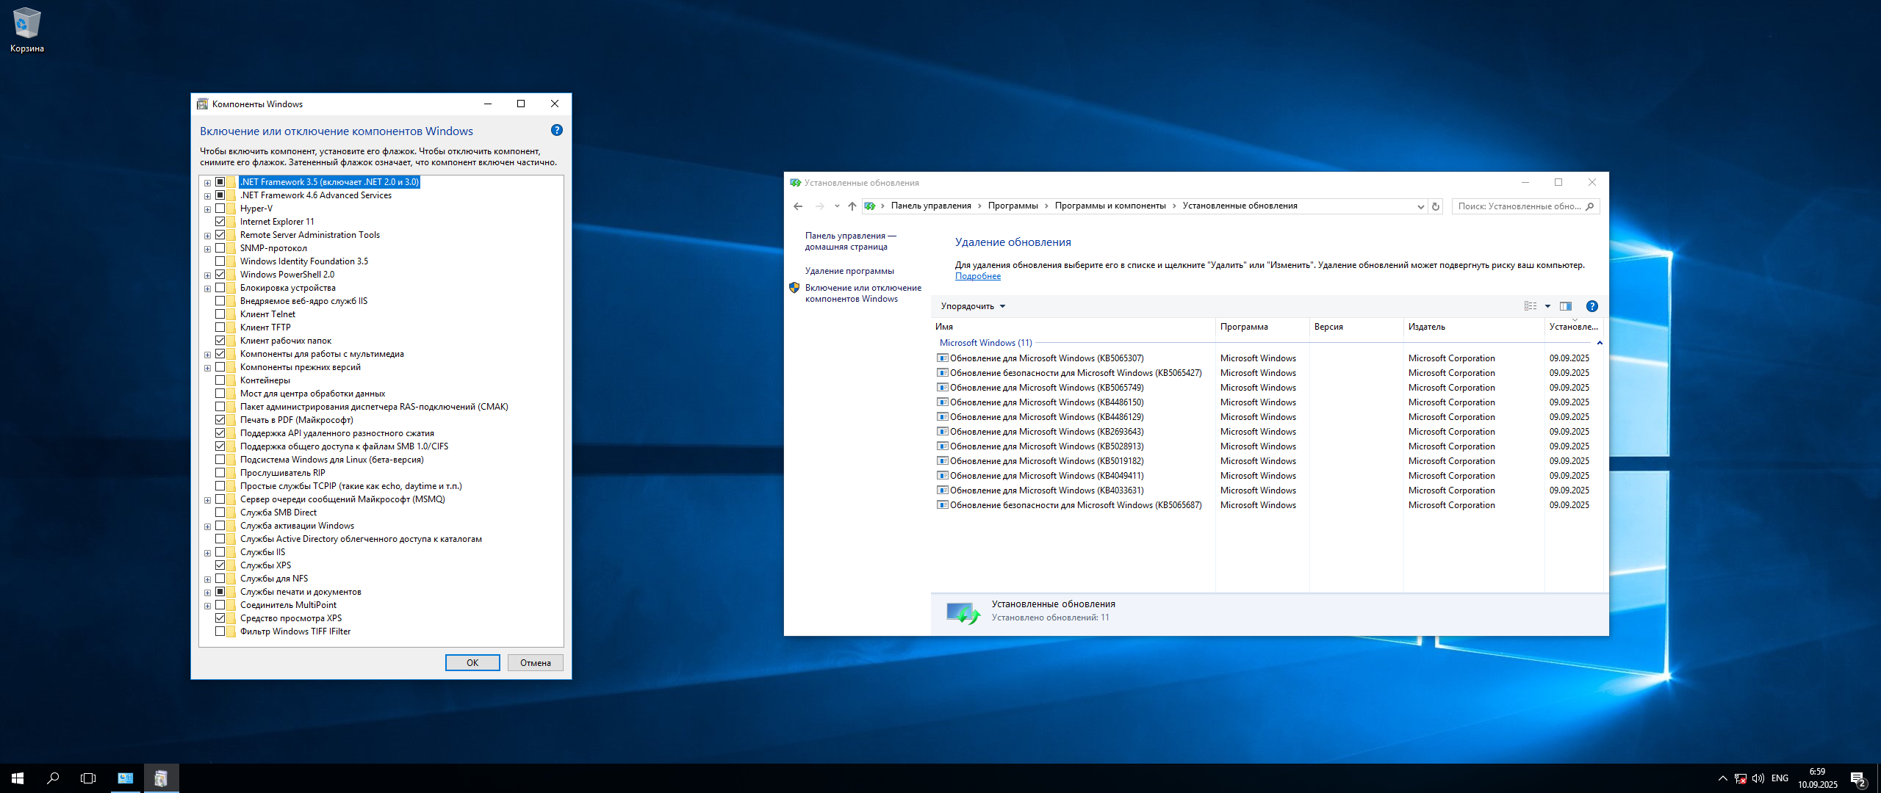
Task: Click the control panel icon in address bar
Action: 870,206
